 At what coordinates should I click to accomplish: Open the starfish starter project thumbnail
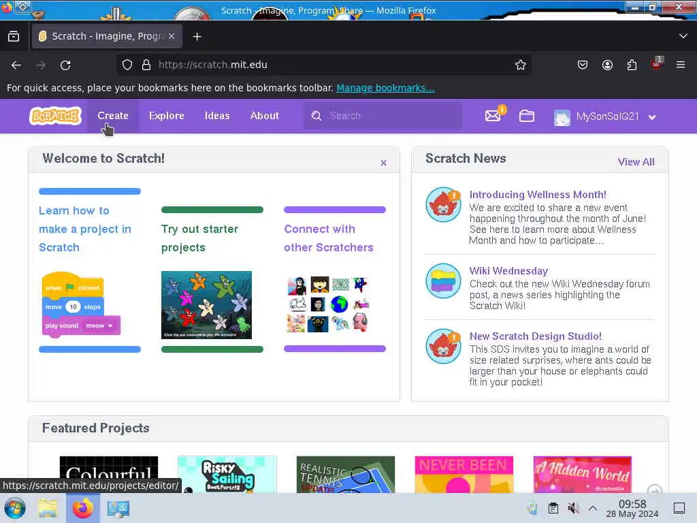(x=206, y=305)
